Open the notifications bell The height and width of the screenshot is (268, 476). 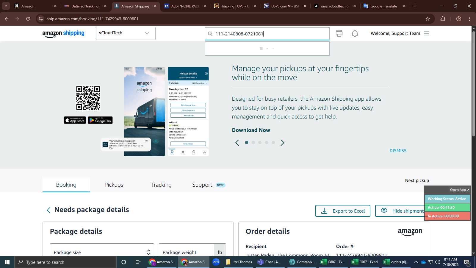[x=355, y=33]
